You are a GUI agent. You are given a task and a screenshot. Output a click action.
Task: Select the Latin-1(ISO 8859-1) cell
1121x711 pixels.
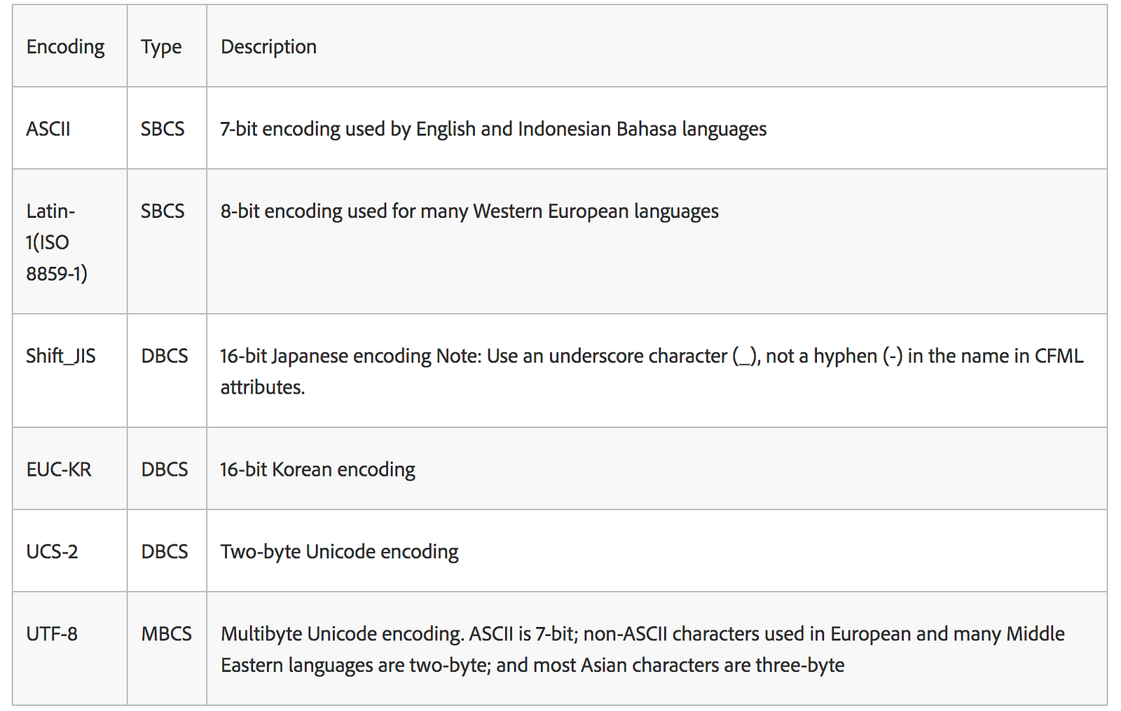tap(57, 242)
